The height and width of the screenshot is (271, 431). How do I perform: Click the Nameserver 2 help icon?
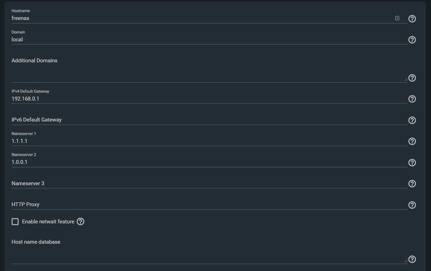coord(412,162)
